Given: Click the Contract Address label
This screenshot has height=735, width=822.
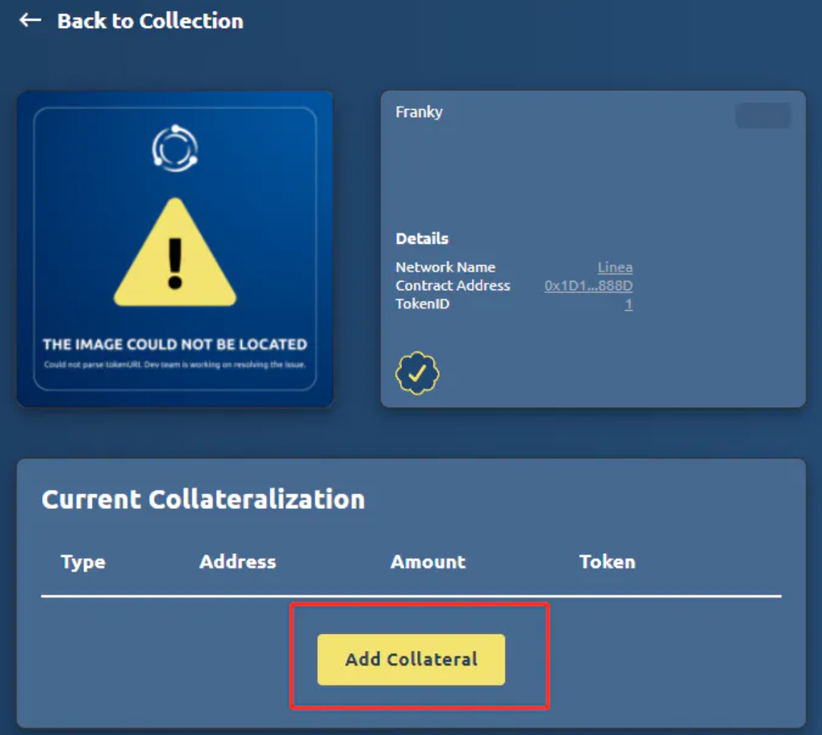Looking at the screenshot, I should click(x=453, y=286).
